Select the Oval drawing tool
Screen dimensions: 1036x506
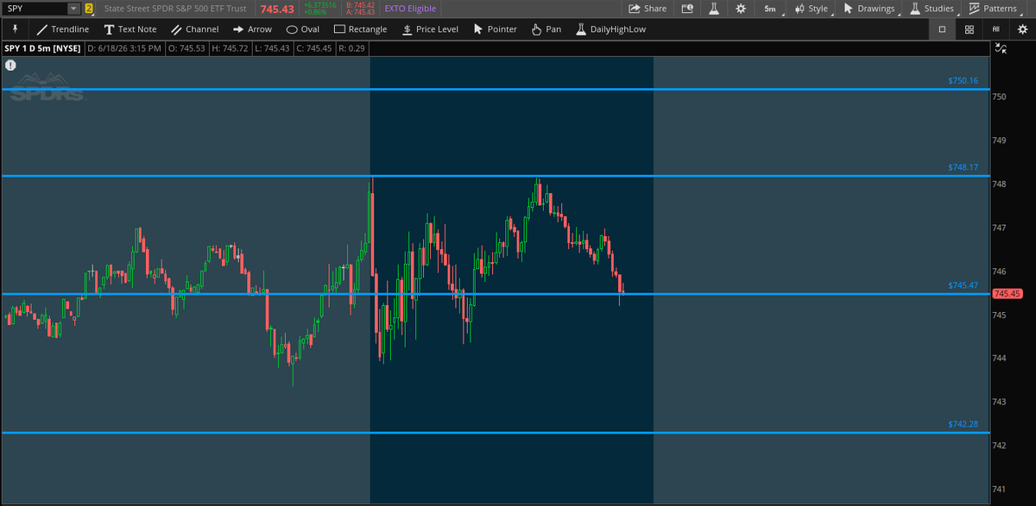tap(302, 29)
